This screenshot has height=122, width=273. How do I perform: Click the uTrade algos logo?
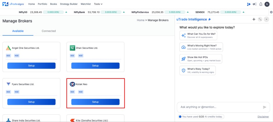coord(13,4)
